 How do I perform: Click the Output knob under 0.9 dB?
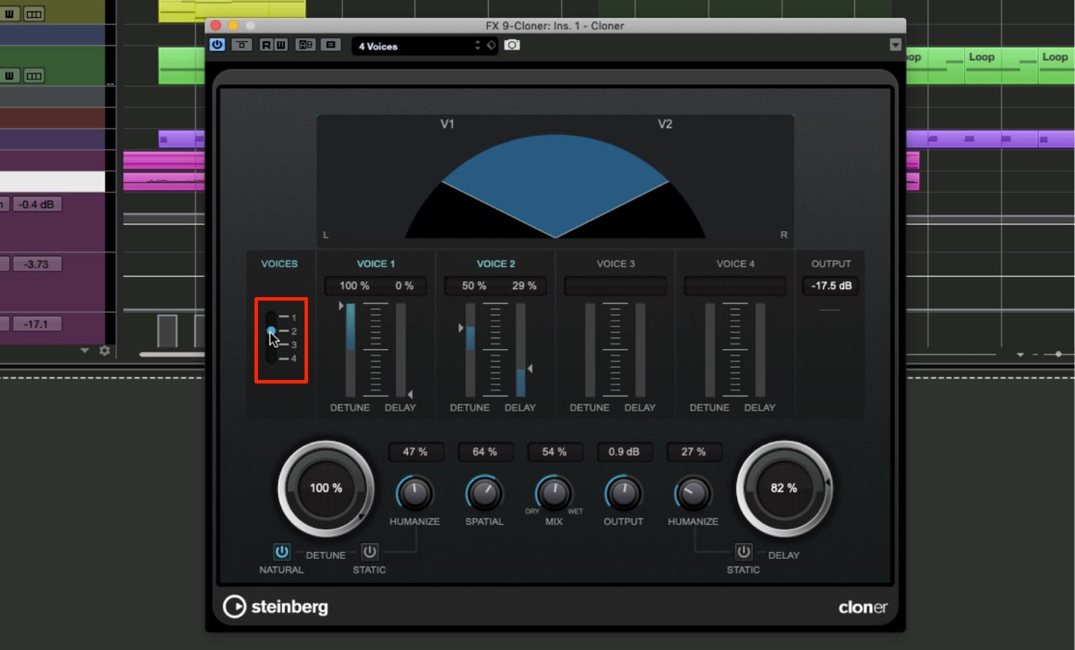click(x=623, y=493)
